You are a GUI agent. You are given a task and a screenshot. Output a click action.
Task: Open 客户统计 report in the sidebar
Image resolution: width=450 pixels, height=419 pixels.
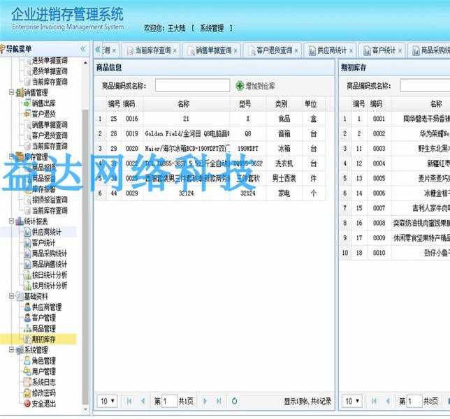[43, 243]
